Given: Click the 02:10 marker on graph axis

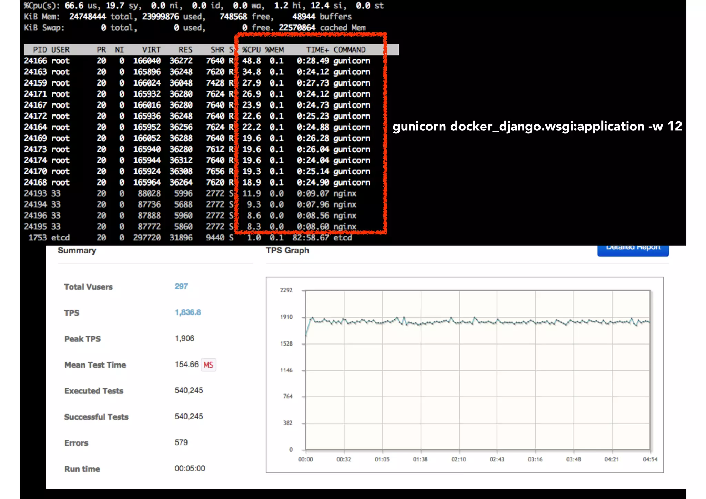Looking at the screenshot, I should pyautogui.click(x=458, y=459).
